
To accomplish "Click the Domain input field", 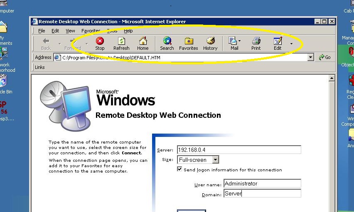I will click(262, 193).
